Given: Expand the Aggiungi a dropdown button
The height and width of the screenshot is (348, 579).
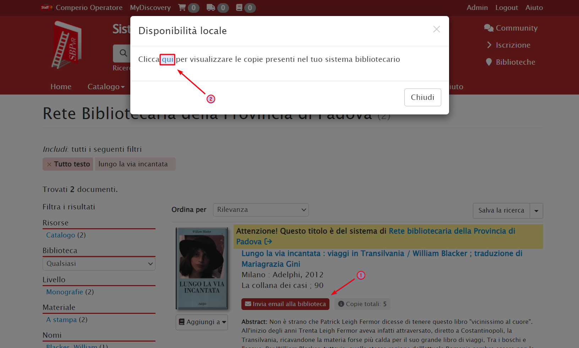Looking at the screenshot, I should coord(202,322).
